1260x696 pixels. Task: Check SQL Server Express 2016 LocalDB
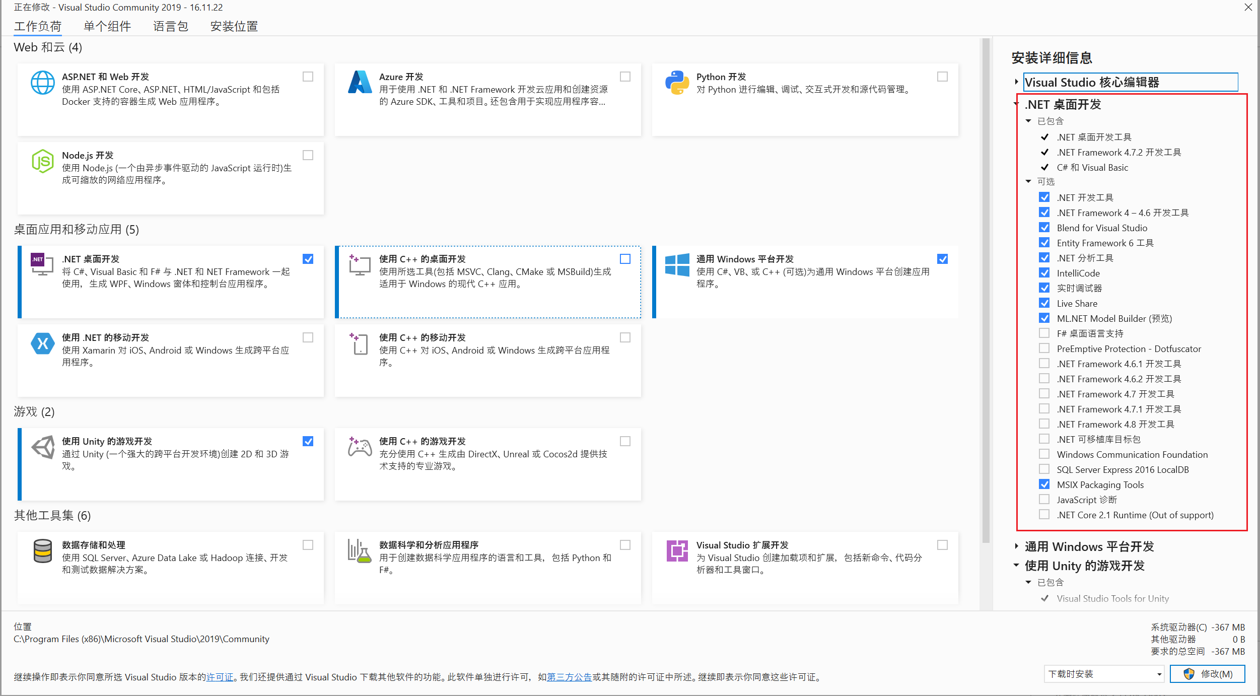1044,469
